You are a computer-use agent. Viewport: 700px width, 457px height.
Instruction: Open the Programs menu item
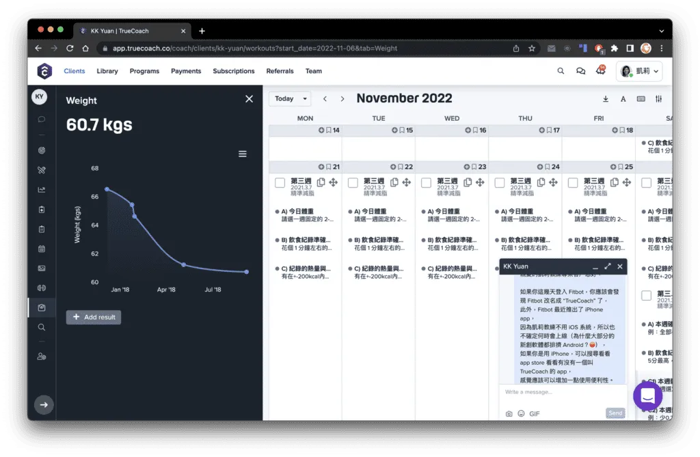[x=144, y=71]
